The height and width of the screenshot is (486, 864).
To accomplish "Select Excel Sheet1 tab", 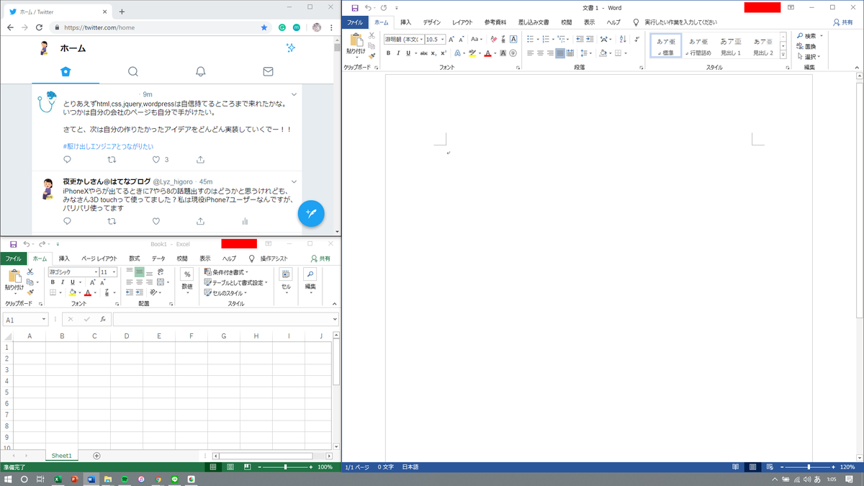I will tap(61, 456).
